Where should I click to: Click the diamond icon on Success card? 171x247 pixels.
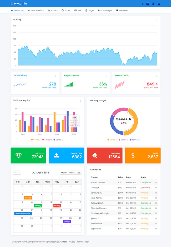18,155
